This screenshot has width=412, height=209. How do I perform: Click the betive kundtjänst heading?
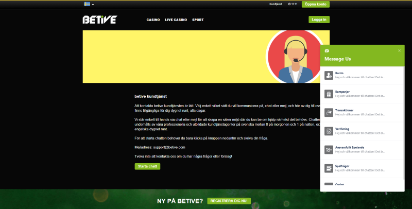[x=150, y=96]
